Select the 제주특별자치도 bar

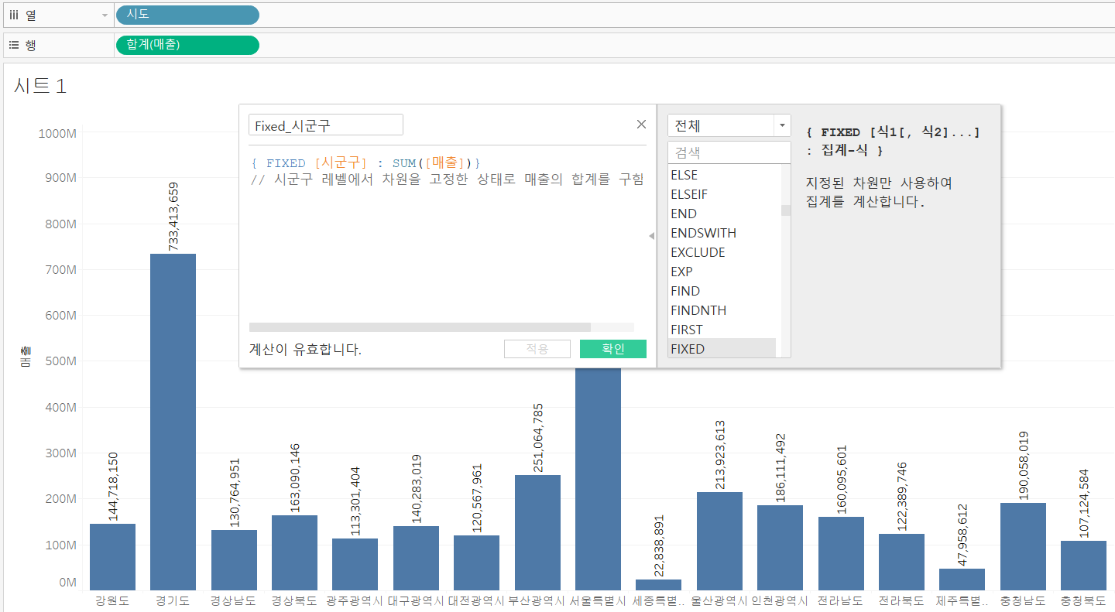tap(962, 580)
